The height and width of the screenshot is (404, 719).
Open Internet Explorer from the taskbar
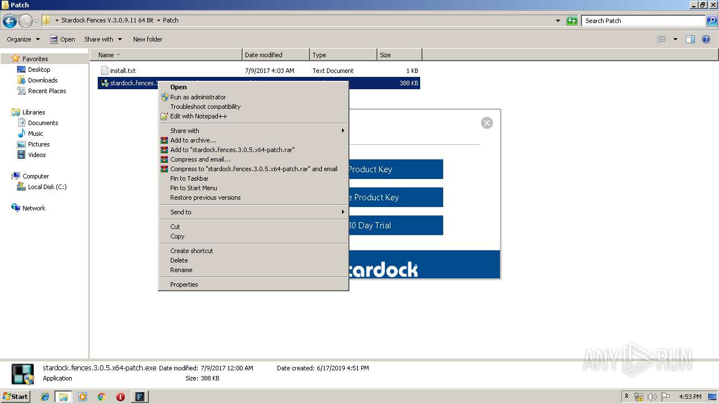coord(45,397)
